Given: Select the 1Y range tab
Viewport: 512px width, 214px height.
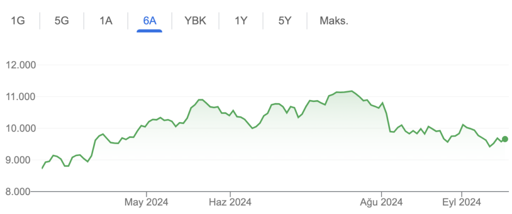Looking at the screenshot, I should 240,21.
